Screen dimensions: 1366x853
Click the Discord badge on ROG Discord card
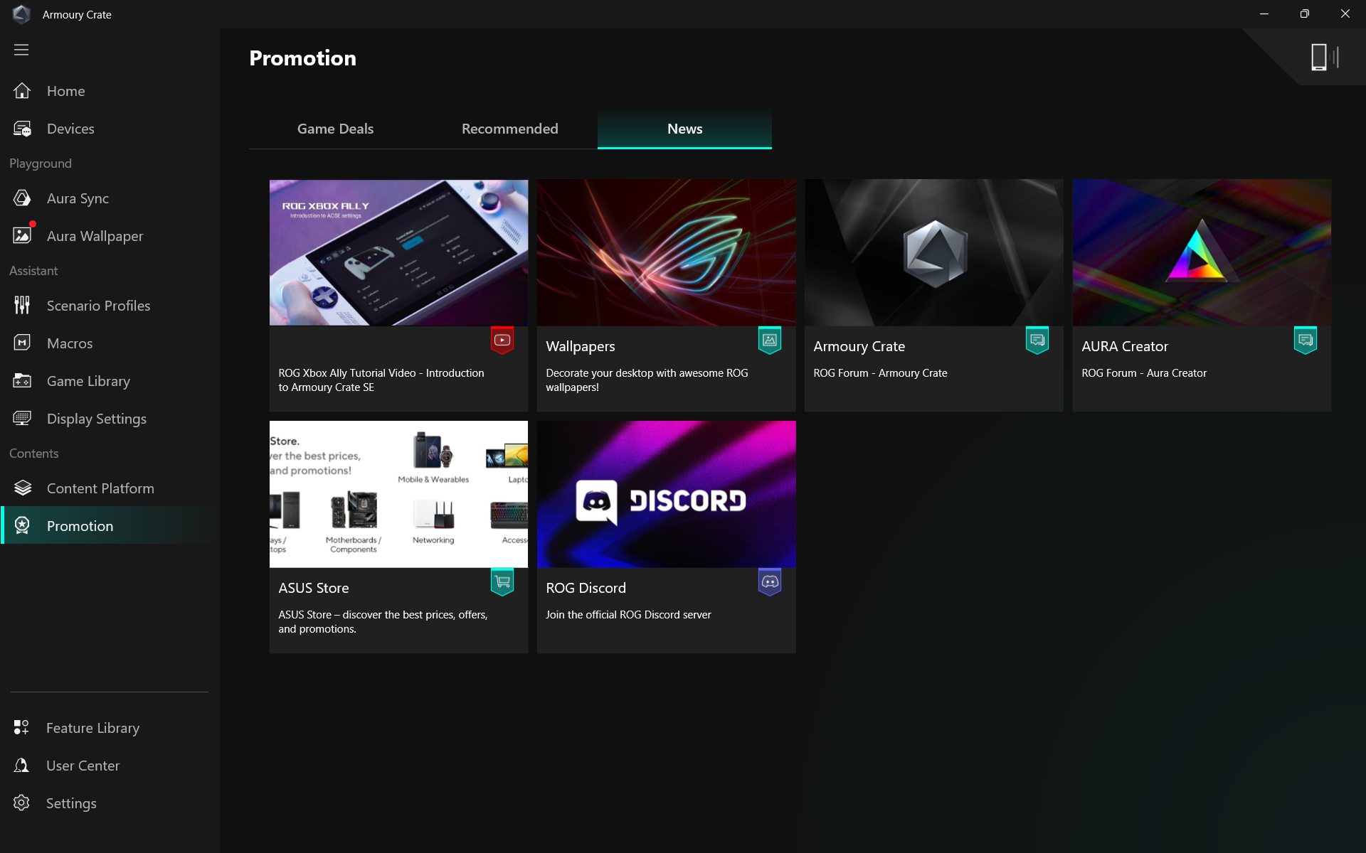[x=770, y=582]
